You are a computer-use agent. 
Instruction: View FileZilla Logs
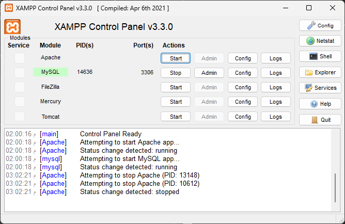(x=276, y=87)
